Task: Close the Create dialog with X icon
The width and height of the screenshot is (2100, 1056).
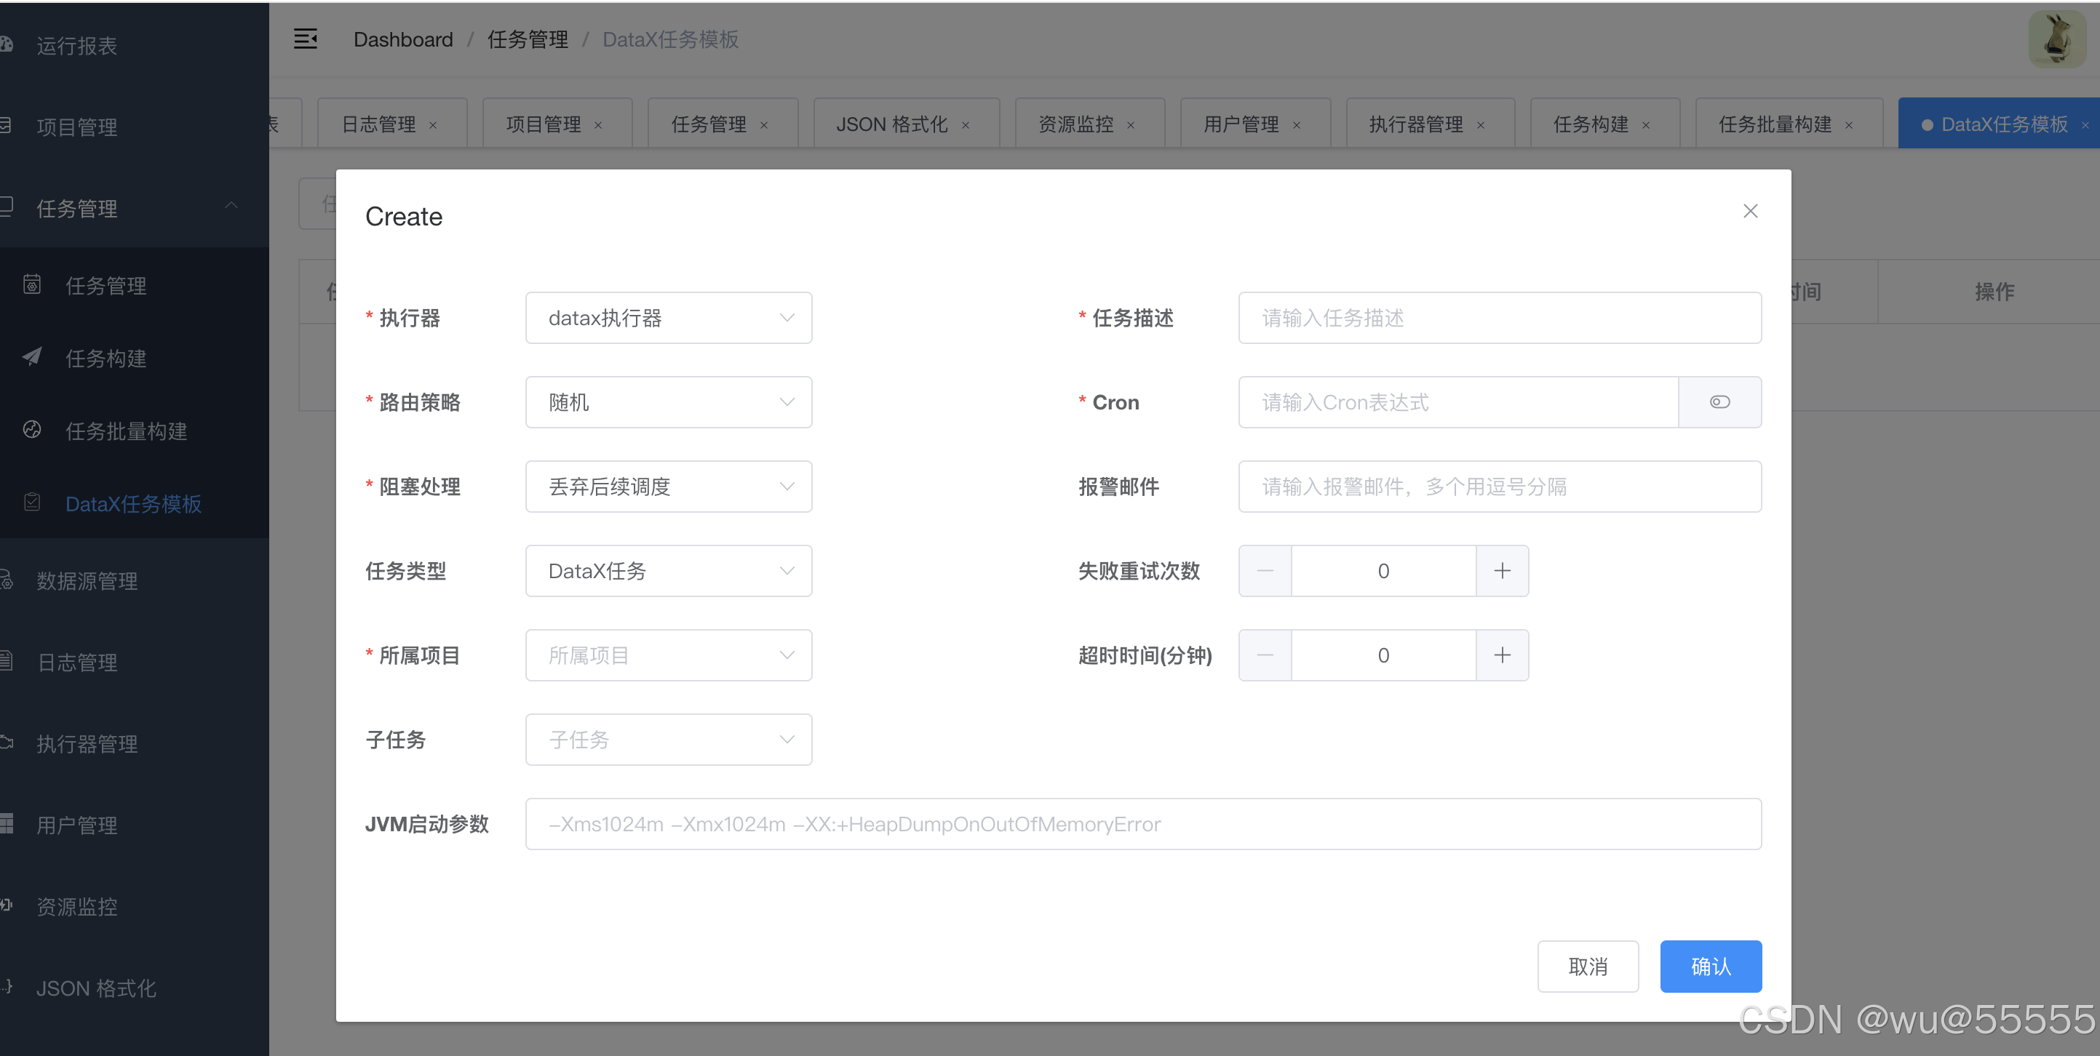Action: point(1749,211)
